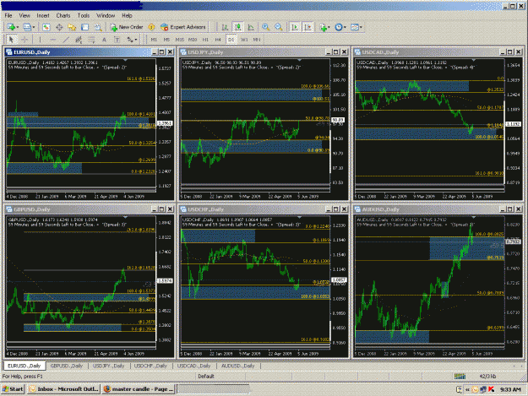The width and height of the screenshot is (528, 396).
Task: Switch to GBPUSD.,Daily bottom tab
Action: tap(67, 366)
